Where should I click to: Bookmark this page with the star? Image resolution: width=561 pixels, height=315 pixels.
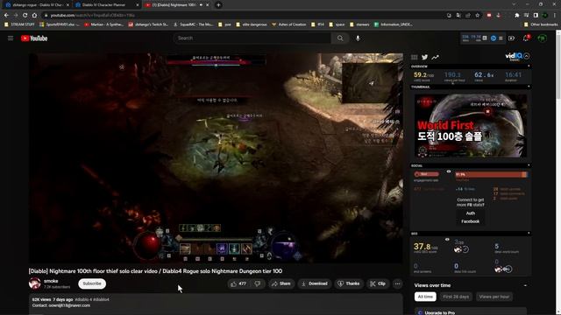pyautogui.click(x=477, y=16)
